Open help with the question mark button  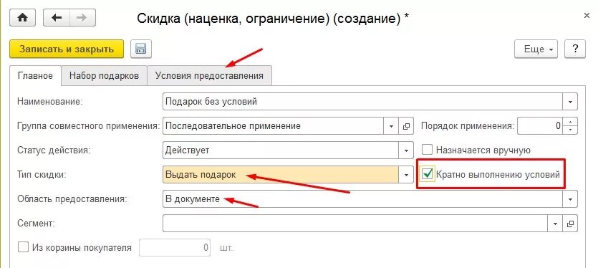[x=575, y=49]
